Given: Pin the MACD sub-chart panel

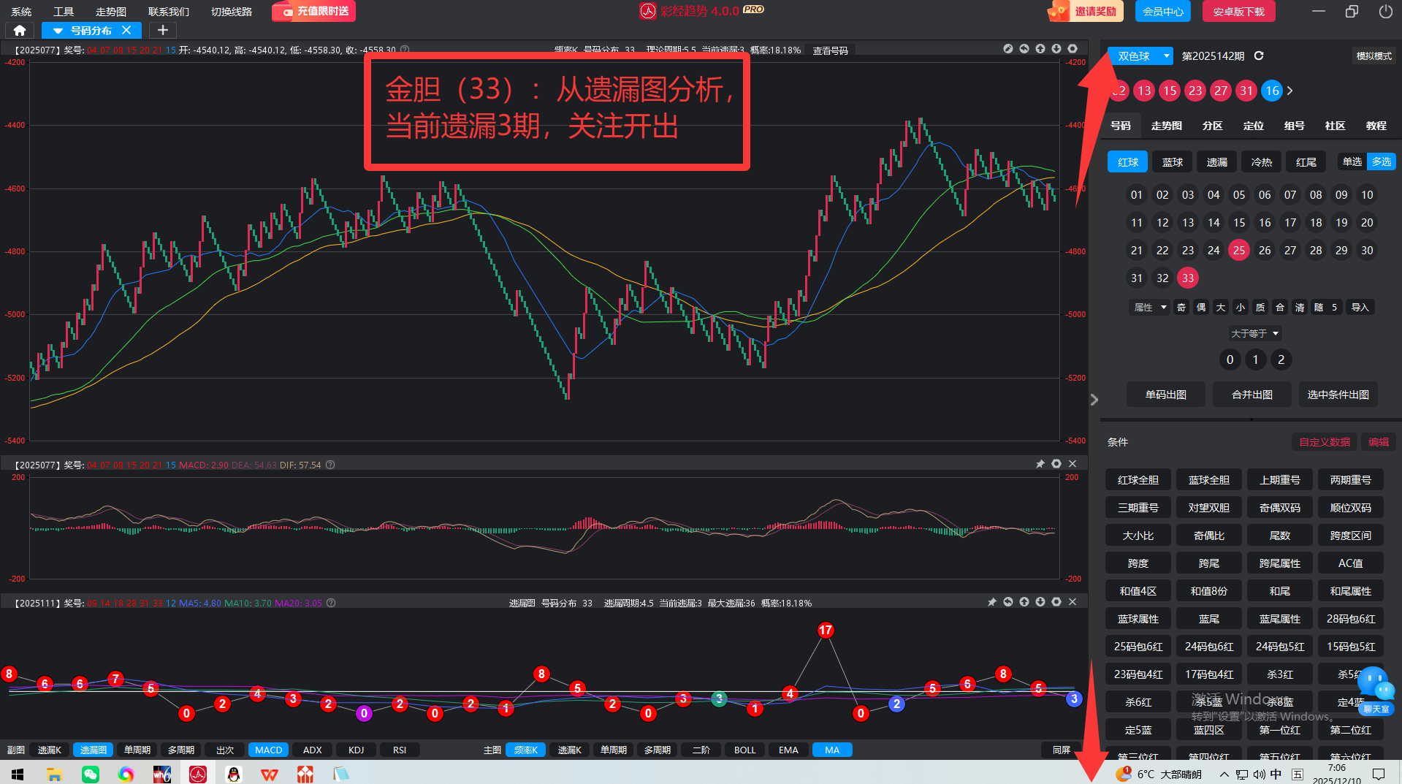Looking at the screenshot, I should pyautogui.click(x=1040, y=464).
